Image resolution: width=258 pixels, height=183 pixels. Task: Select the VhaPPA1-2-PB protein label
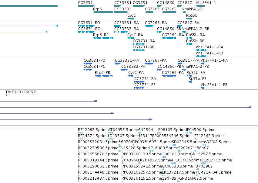195,67
